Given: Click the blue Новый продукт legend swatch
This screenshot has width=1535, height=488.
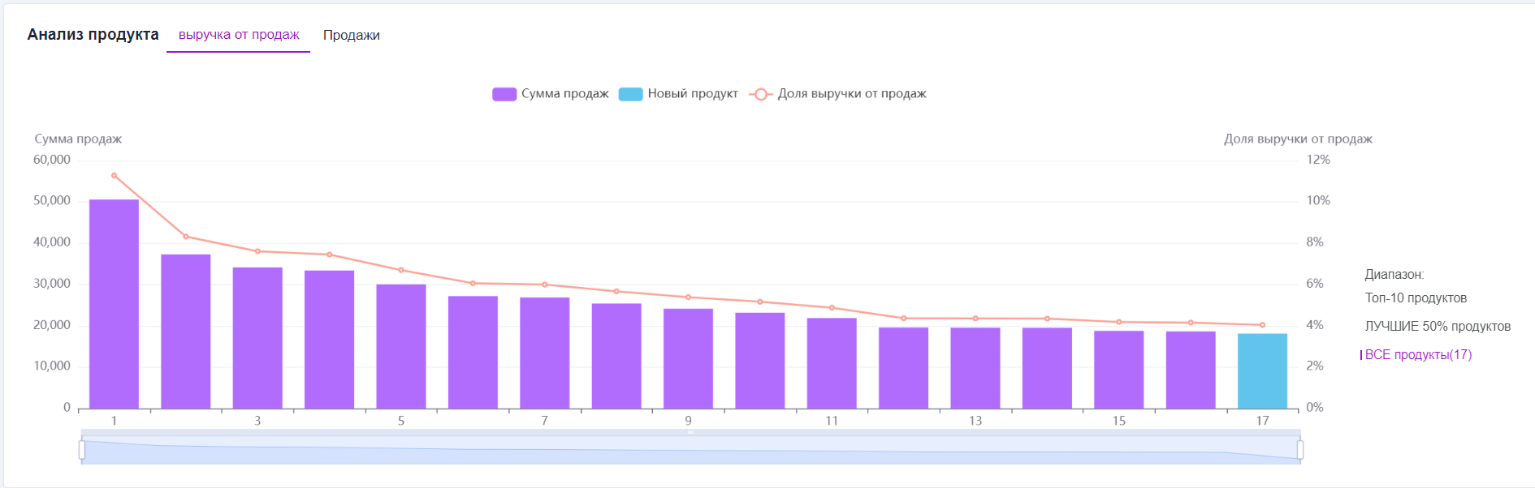Looking at the screenshot, I should [x=630, y=94].
